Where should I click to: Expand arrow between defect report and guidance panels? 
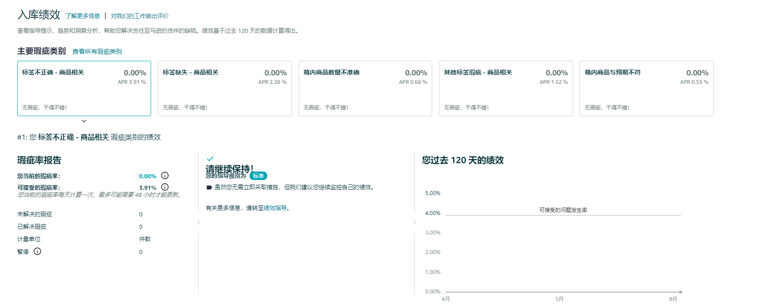point(198,222)
